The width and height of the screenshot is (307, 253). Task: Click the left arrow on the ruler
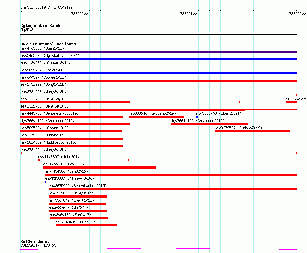[22, 11]
